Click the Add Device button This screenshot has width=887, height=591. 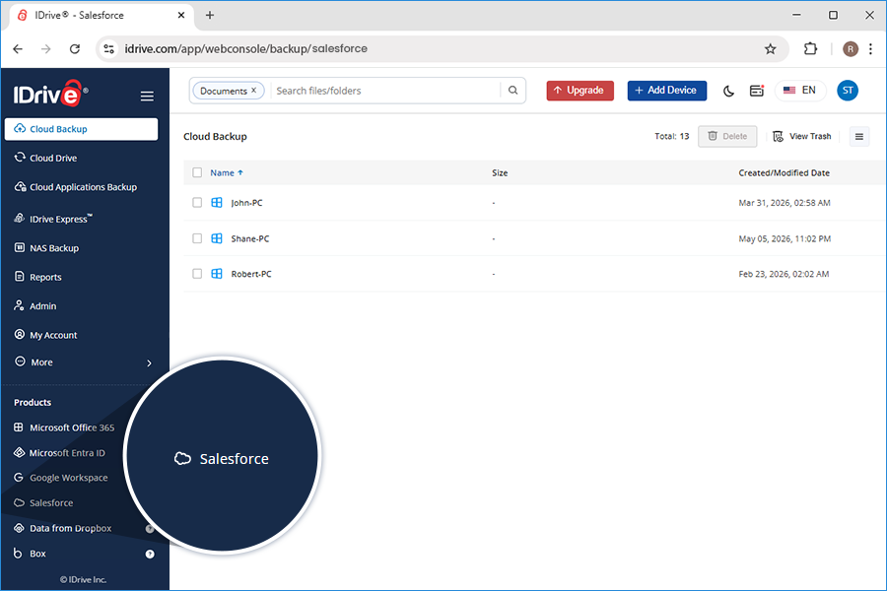pos(667,91)
